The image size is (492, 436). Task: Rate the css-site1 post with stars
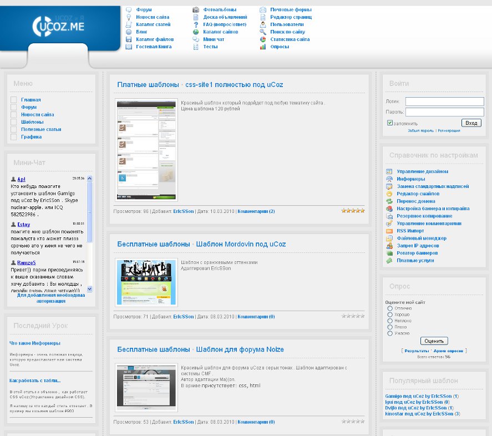click(x=353, y=211)
